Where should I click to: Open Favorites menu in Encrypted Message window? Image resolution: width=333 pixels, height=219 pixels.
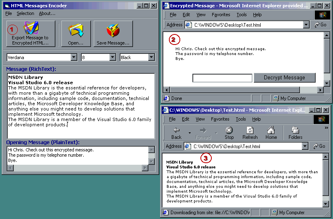click(x=221, y=15)
